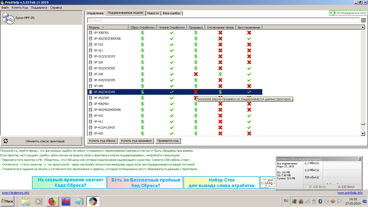Viewport: 368px width, 207px height.
Task: Select the Epson MFP-IPL printer icon
Action: (x=8, y=18)
